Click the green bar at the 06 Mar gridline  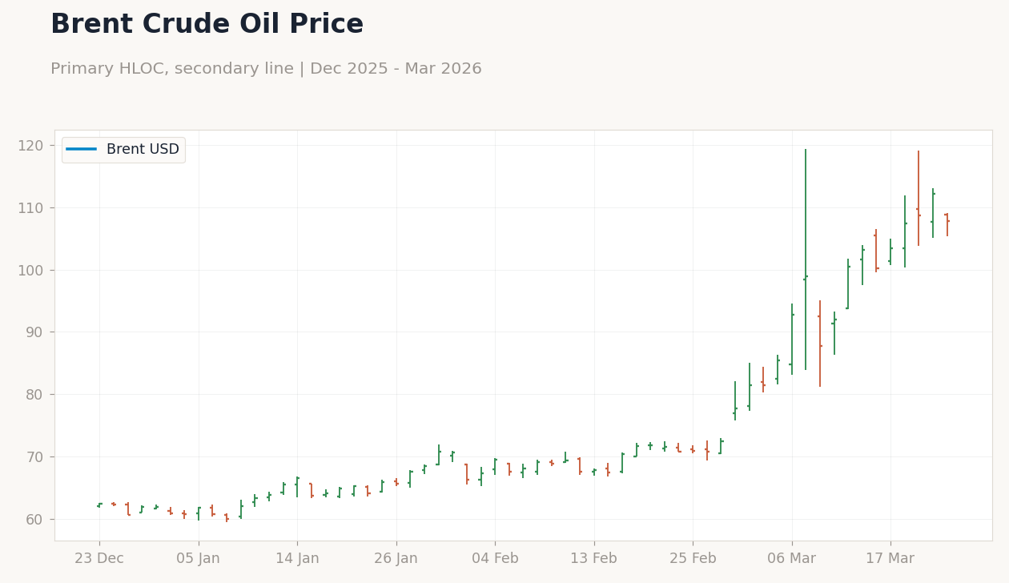792,339
